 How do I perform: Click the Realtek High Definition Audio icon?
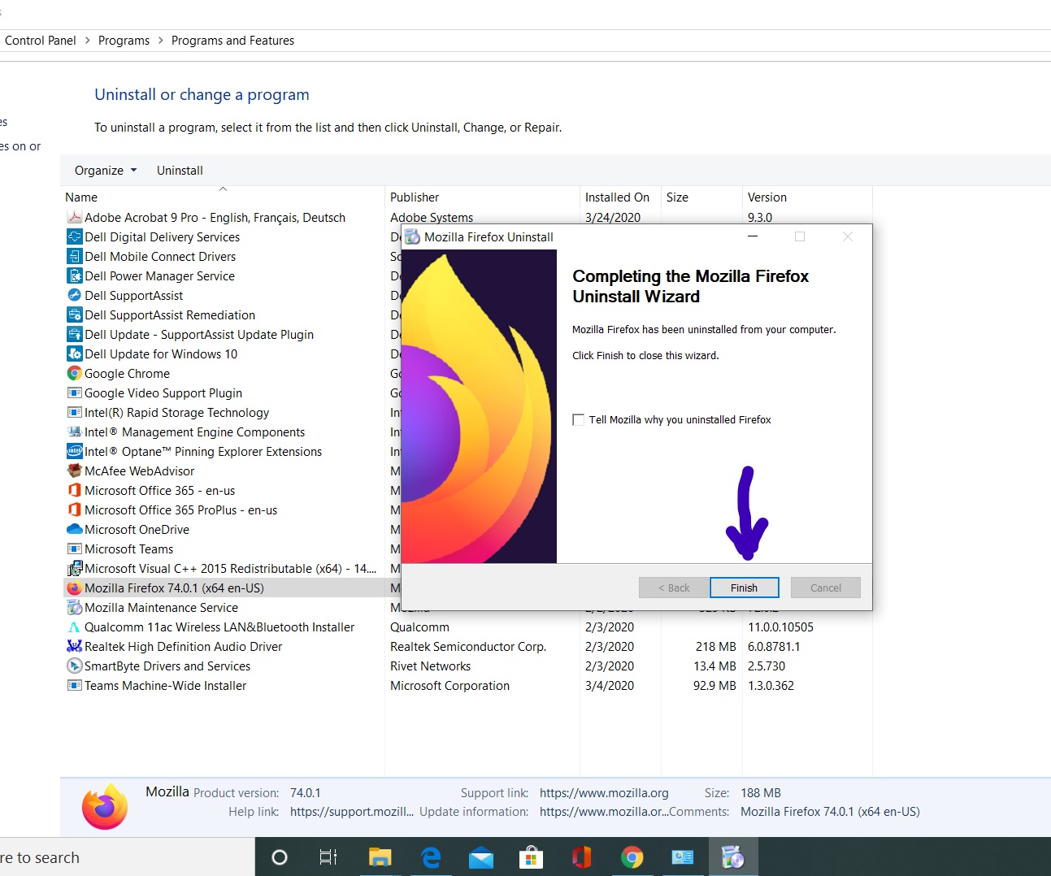(x=74, y=646)
